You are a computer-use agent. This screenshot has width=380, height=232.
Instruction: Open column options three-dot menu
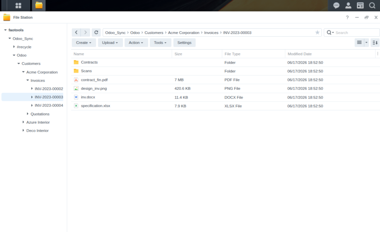tap(378, 54)
